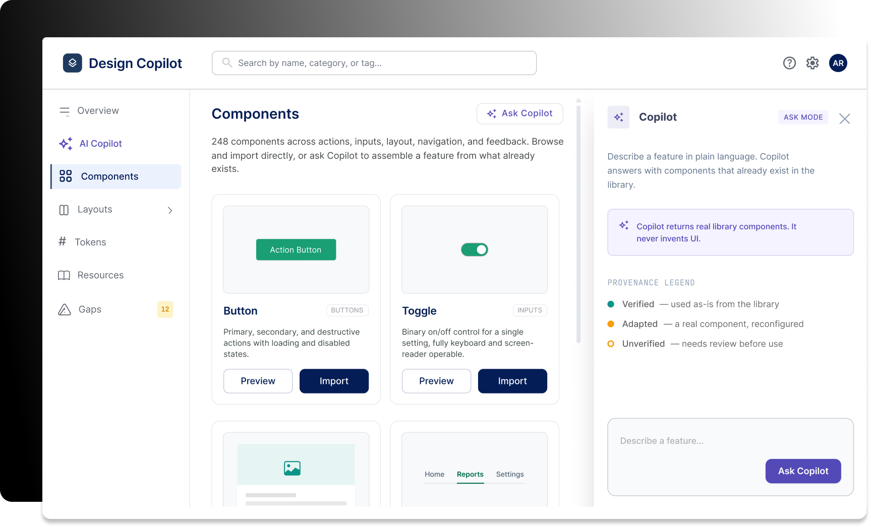Import the Button component

pos(334,381)
